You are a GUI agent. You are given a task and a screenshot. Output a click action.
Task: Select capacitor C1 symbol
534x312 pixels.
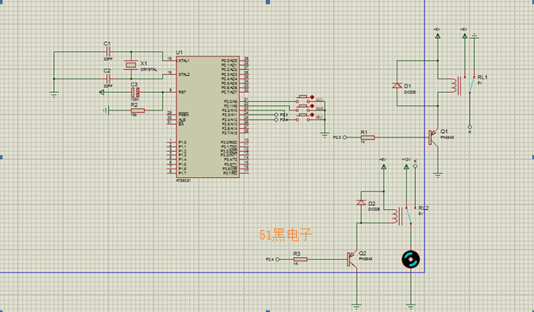[109, 52]
